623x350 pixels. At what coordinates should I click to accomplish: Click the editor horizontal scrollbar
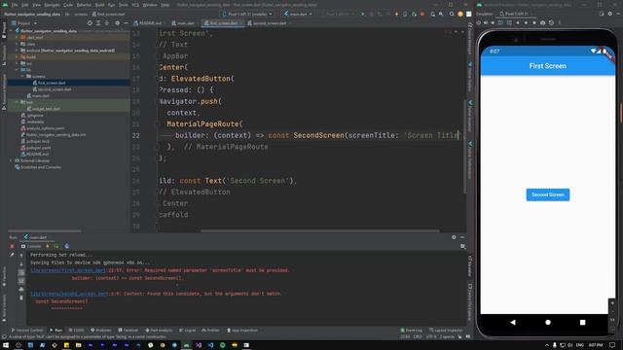pos(320,230)
